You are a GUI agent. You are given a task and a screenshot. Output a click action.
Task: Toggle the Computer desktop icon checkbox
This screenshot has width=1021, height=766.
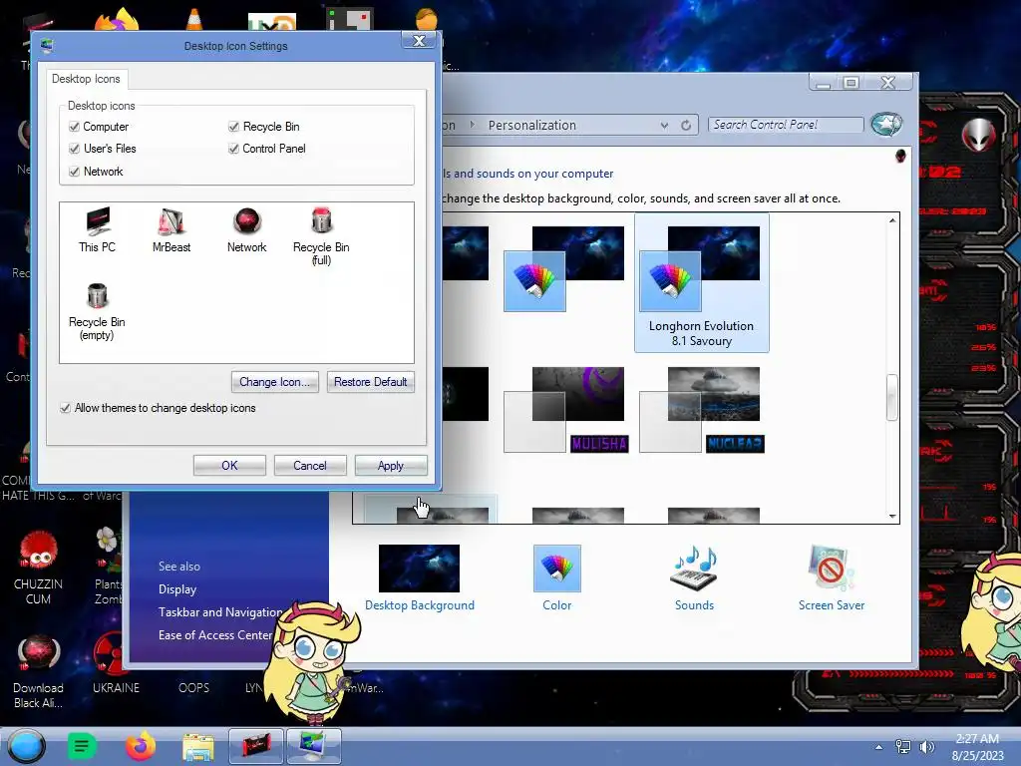click(74, 127)
